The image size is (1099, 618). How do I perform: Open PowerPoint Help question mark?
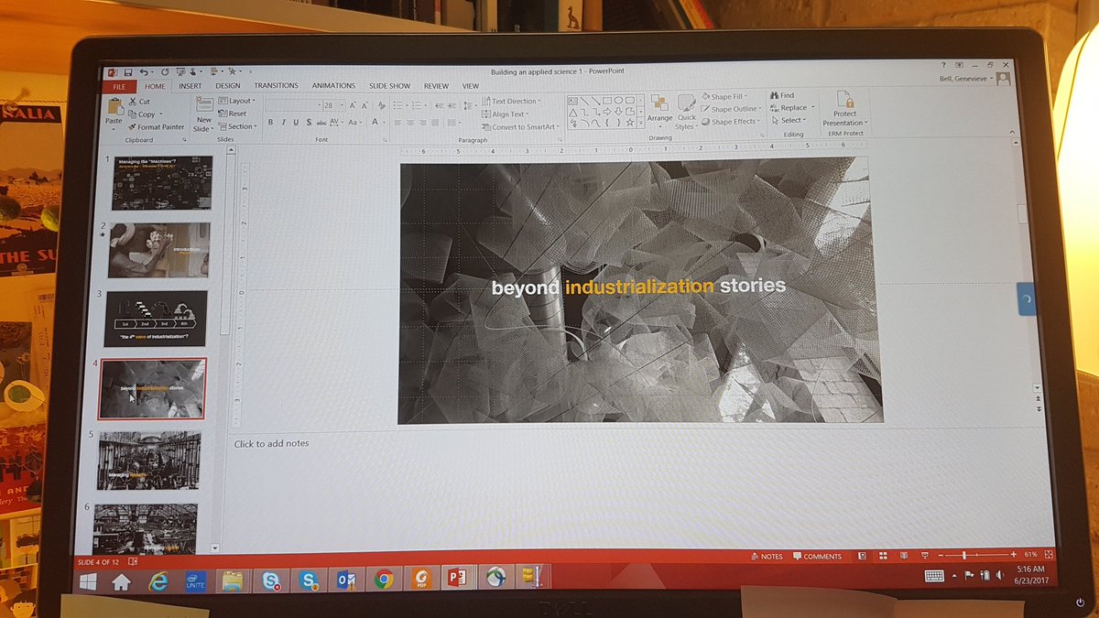tap(943, 66)
